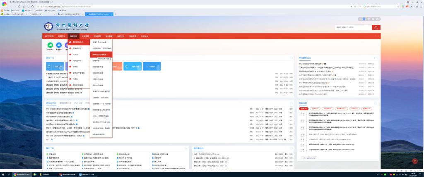
Task: Click the red floating round button at bottom right
Action: (415, 161)
